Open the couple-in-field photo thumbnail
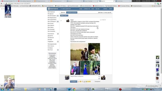Screen dimensions: 162x91 [x=79, y=52]
